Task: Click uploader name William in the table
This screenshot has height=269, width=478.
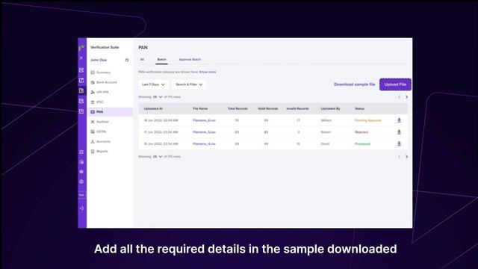Action: [x=326, y=120]
